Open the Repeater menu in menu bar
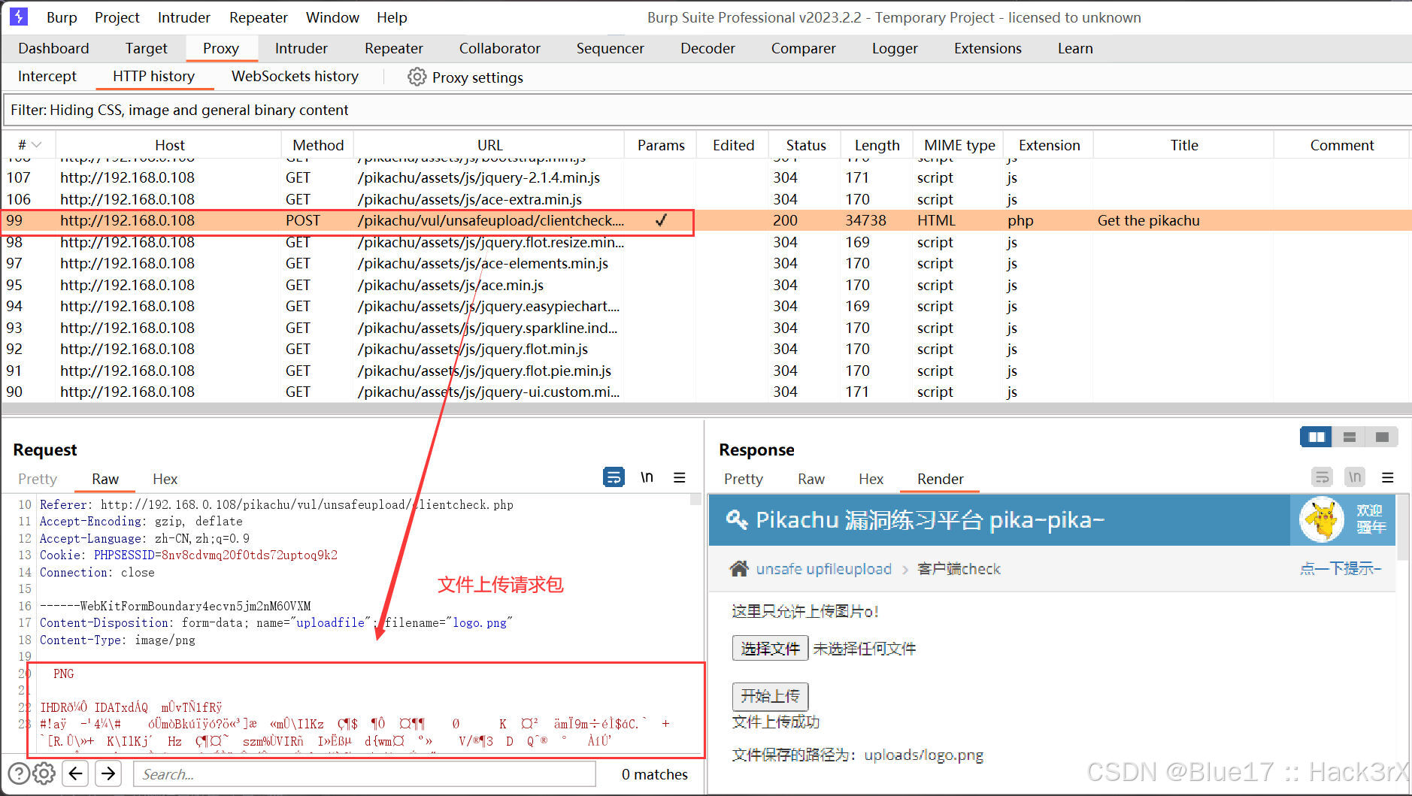 259,17
